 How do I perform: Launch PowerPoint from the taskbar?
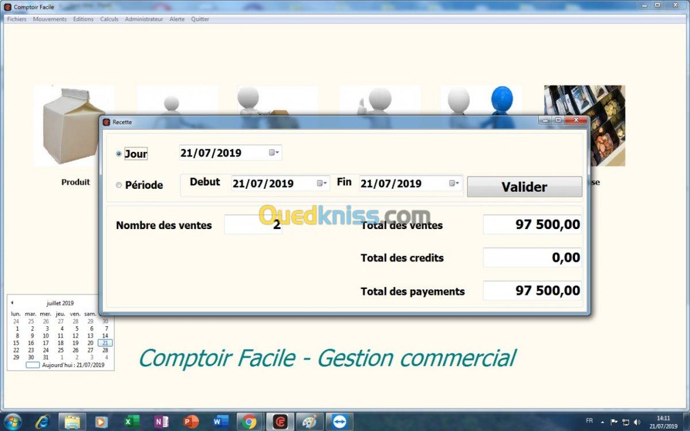click(x=191, y=422)
